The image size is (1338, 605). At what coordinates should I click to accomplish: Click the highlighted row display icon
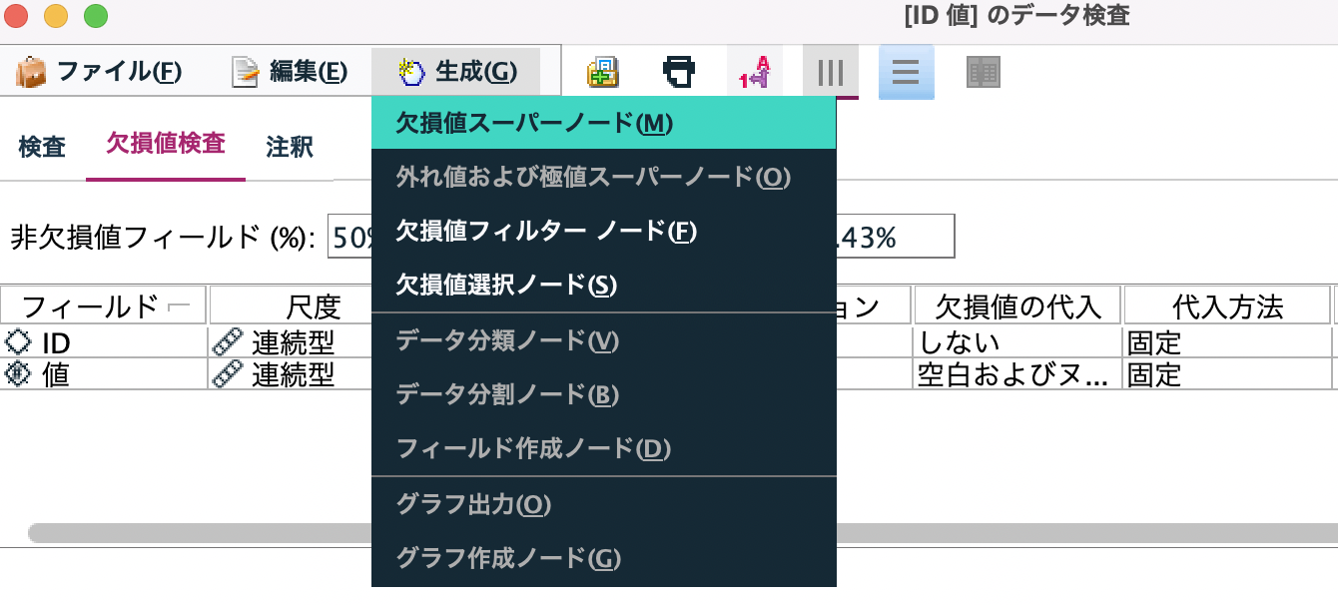click(x=906, y=71)
